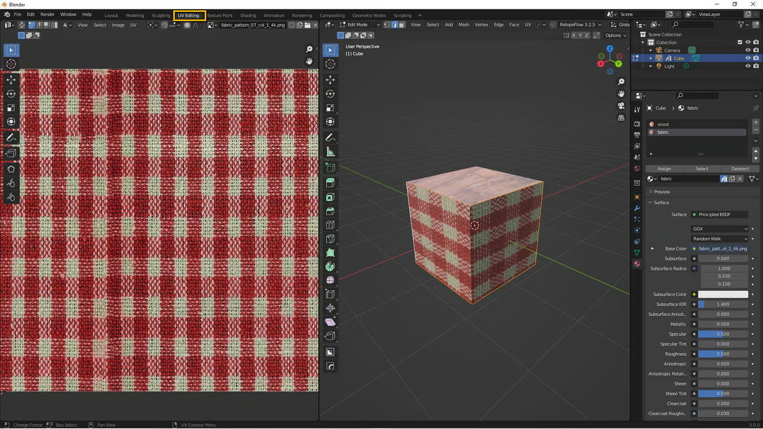This screenshot has width=763, height=429.
Task: Click the camera view icon in viewport
Action: coord(621,105)
